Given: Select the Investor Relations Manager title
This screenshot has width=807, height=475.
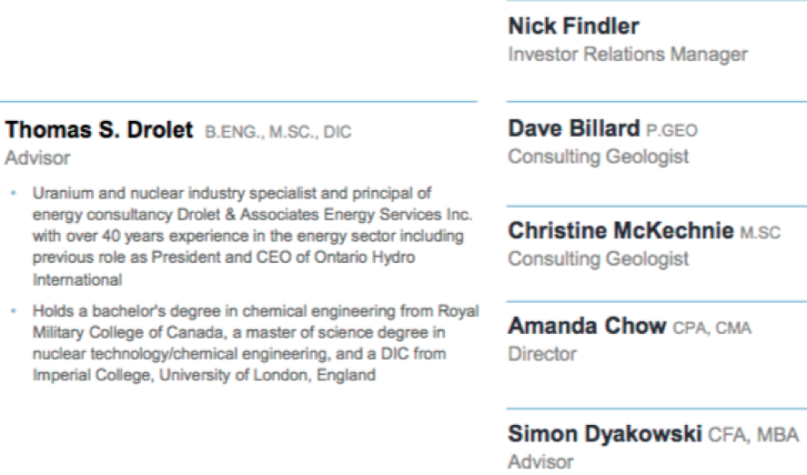Looking at the screenshot, I should [628, 54].
